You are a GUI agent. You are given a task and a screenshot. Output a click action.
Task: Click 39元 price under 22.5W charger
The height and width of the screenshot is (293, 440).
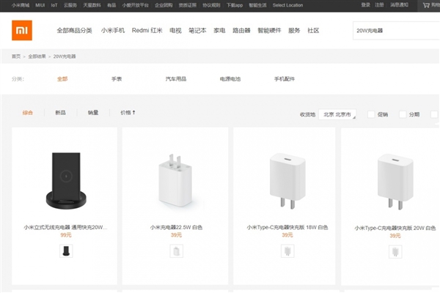tap(176, 235)
